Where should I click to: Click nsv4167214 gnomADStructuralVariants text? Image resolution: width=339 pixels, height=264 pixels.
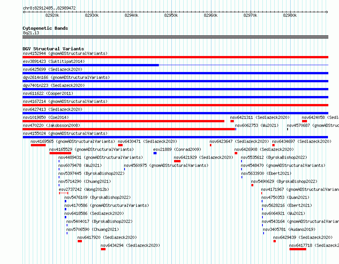pyautogui.click(x=65, y=101)
